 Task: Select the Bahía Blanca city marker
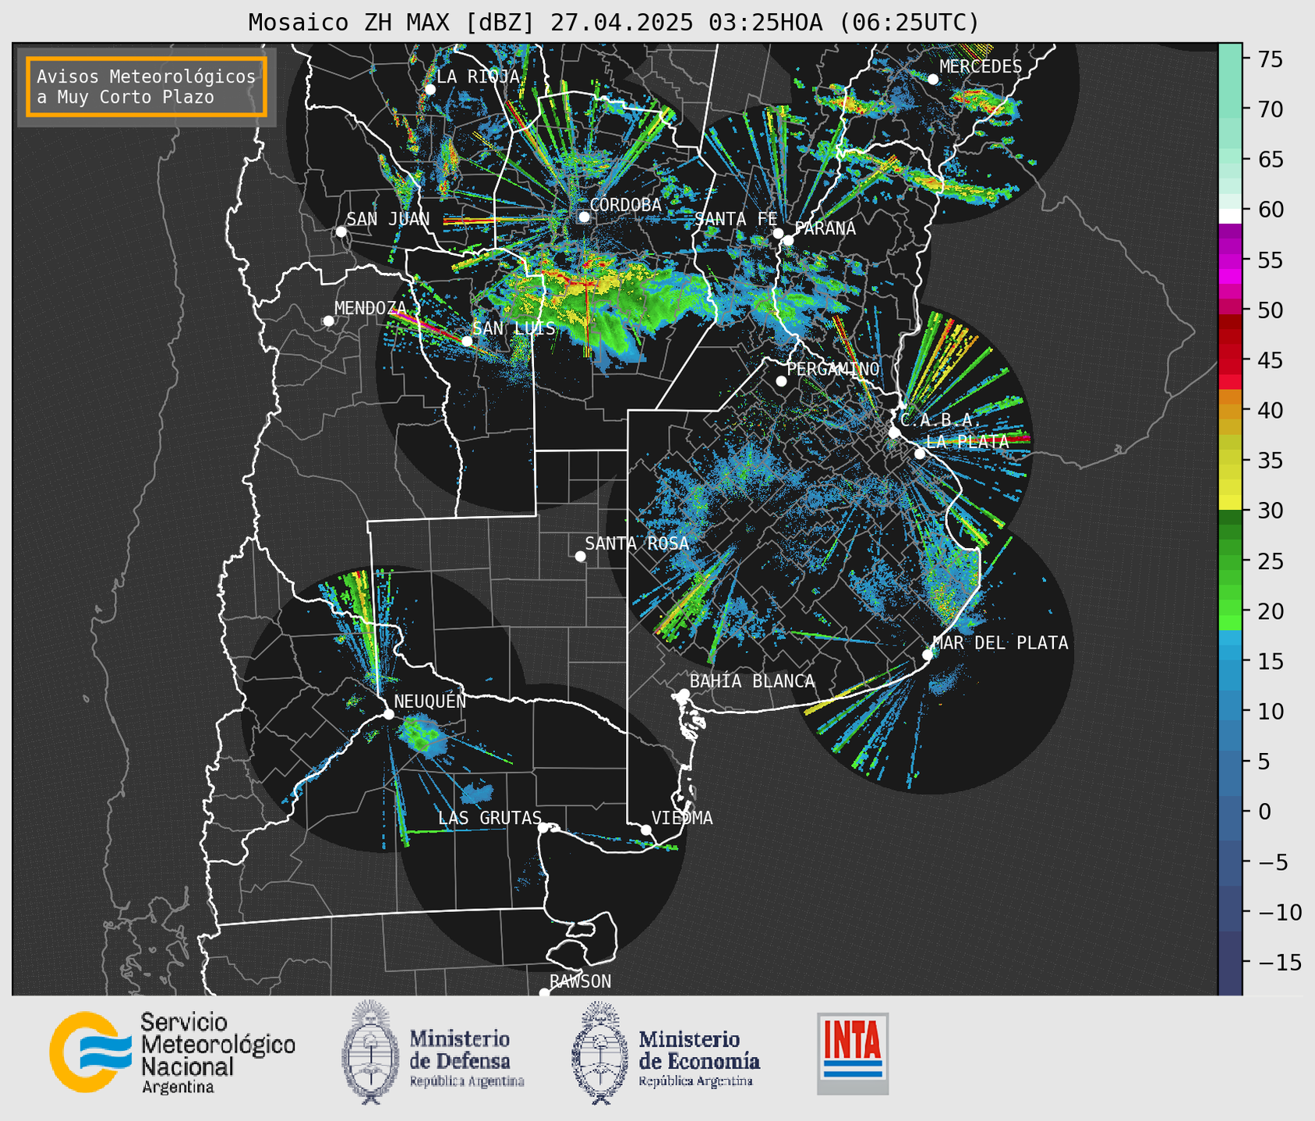coord(684,694)
